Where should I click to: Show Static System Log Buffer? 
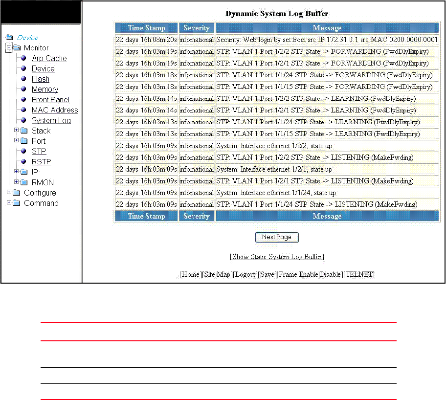click(x=277, y=257)
